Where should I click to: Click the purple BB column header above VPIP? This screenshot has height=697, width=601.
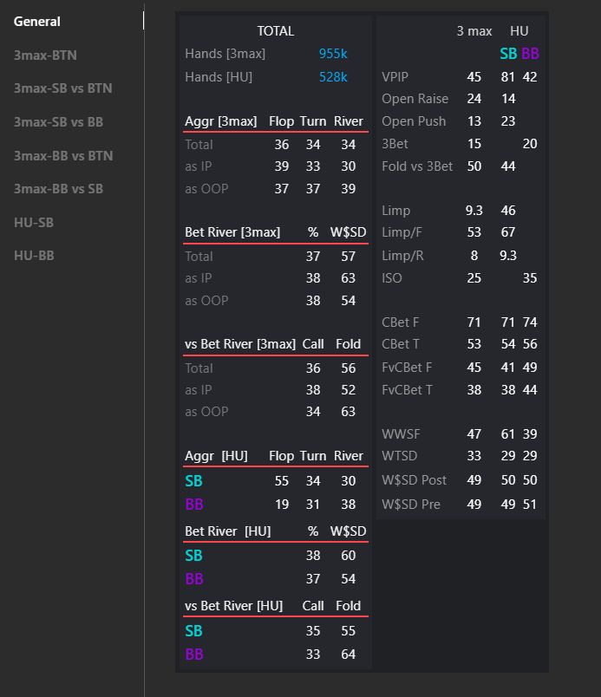[530, 54]
